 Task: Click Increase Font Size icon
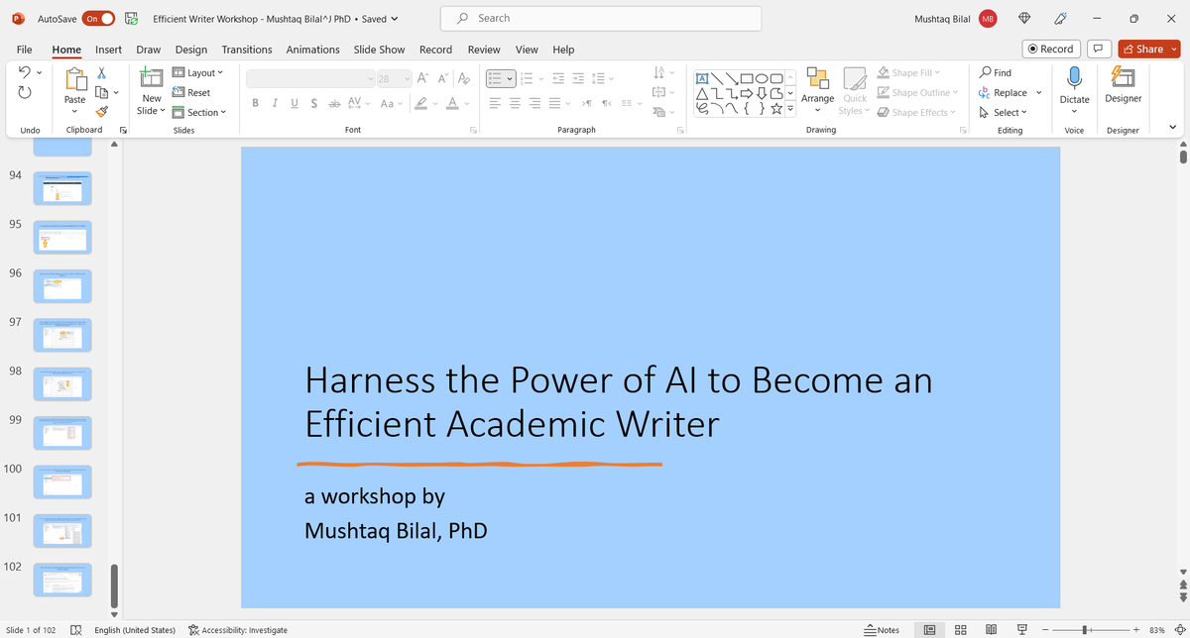(422, 78)
